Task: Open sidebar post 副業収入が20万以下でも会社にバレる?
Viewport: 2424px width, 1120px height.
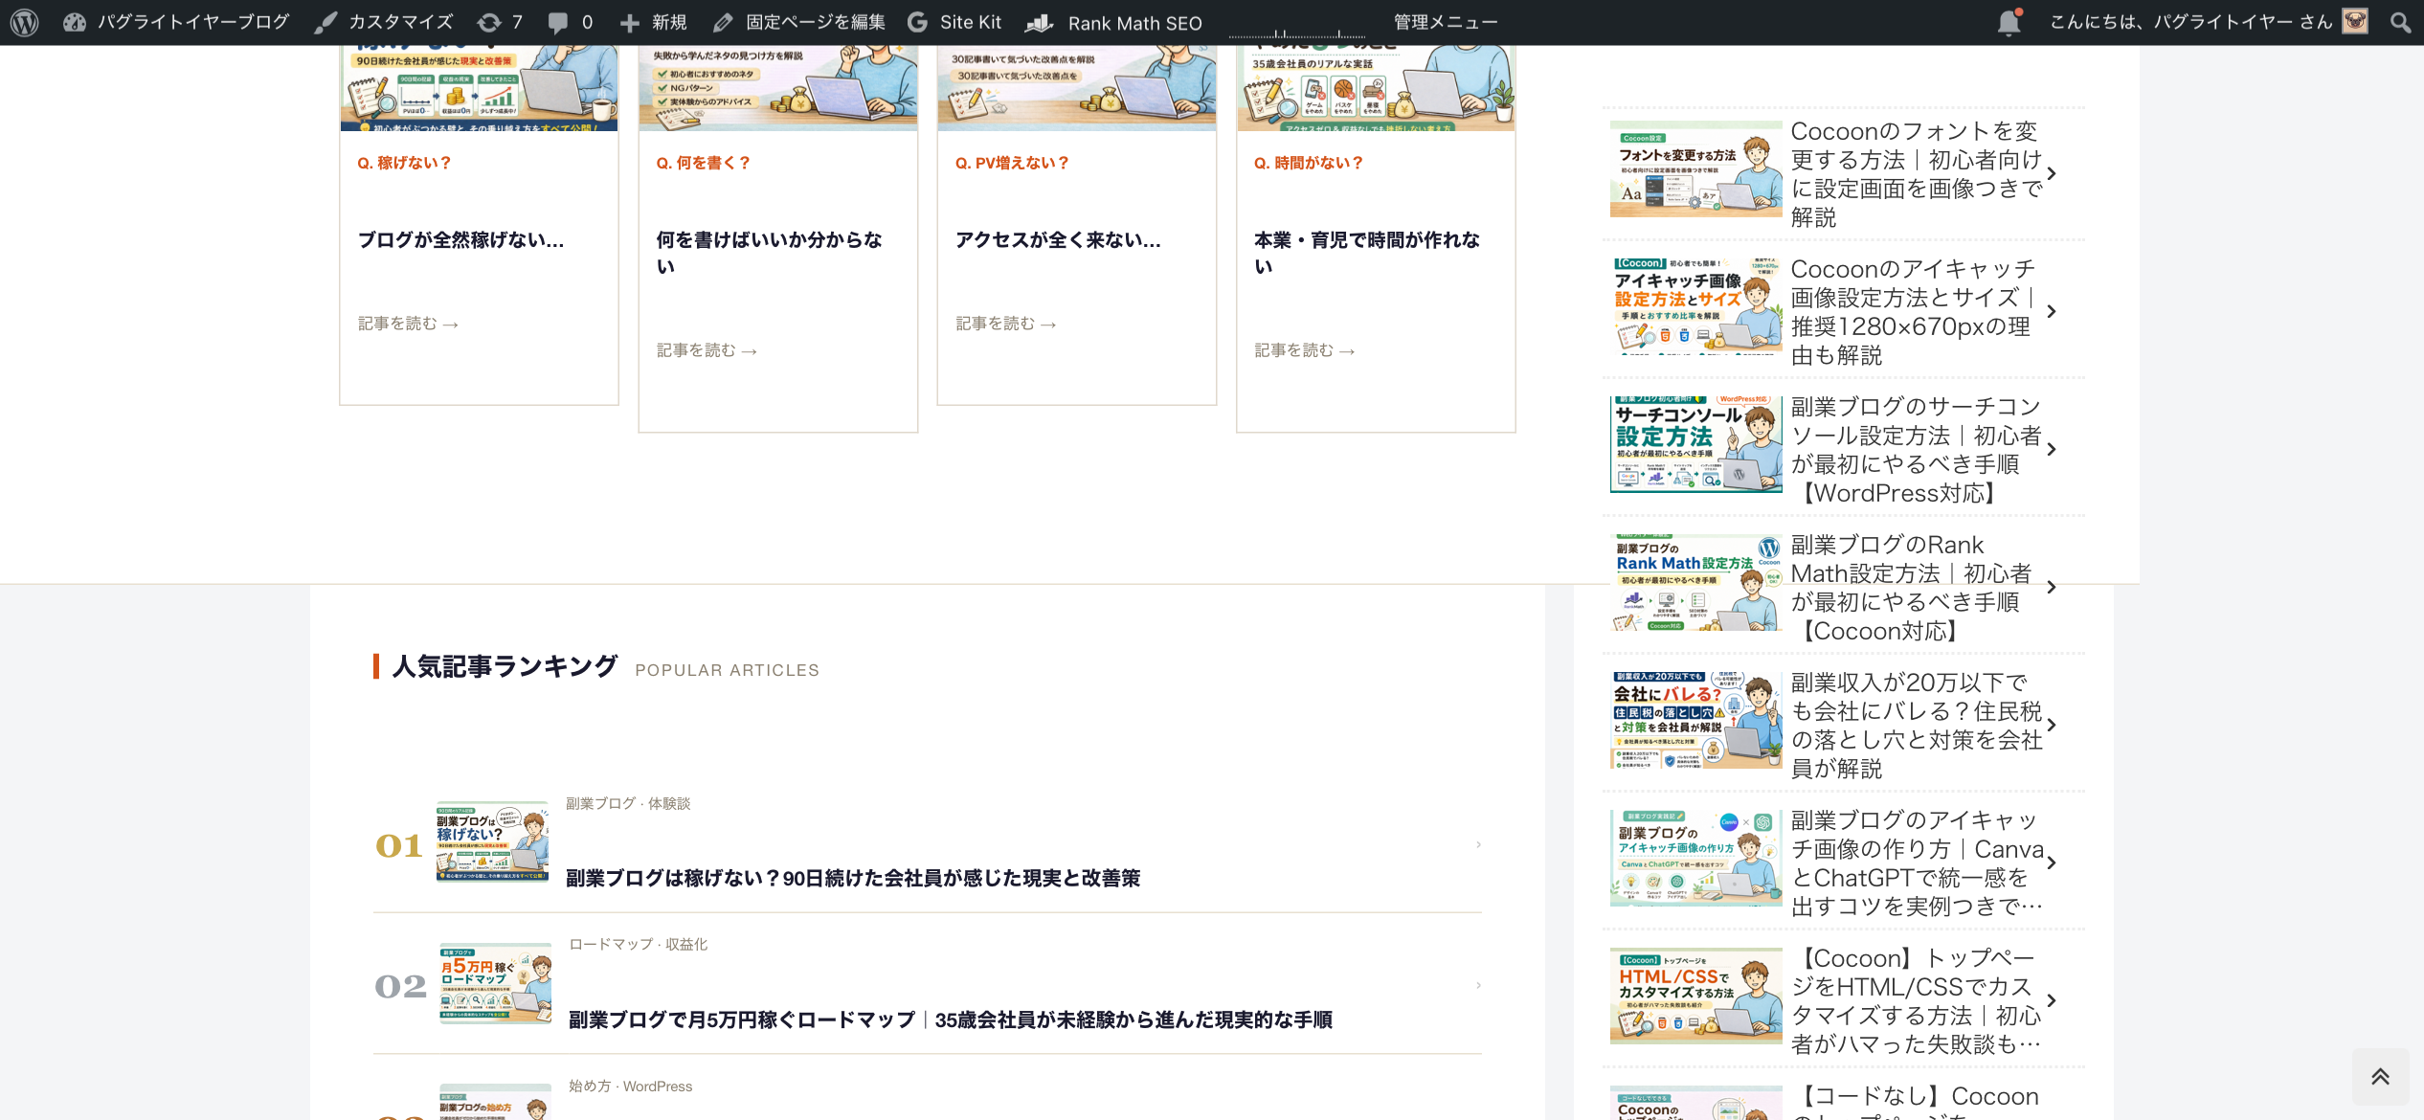Action: point(1917,725)
